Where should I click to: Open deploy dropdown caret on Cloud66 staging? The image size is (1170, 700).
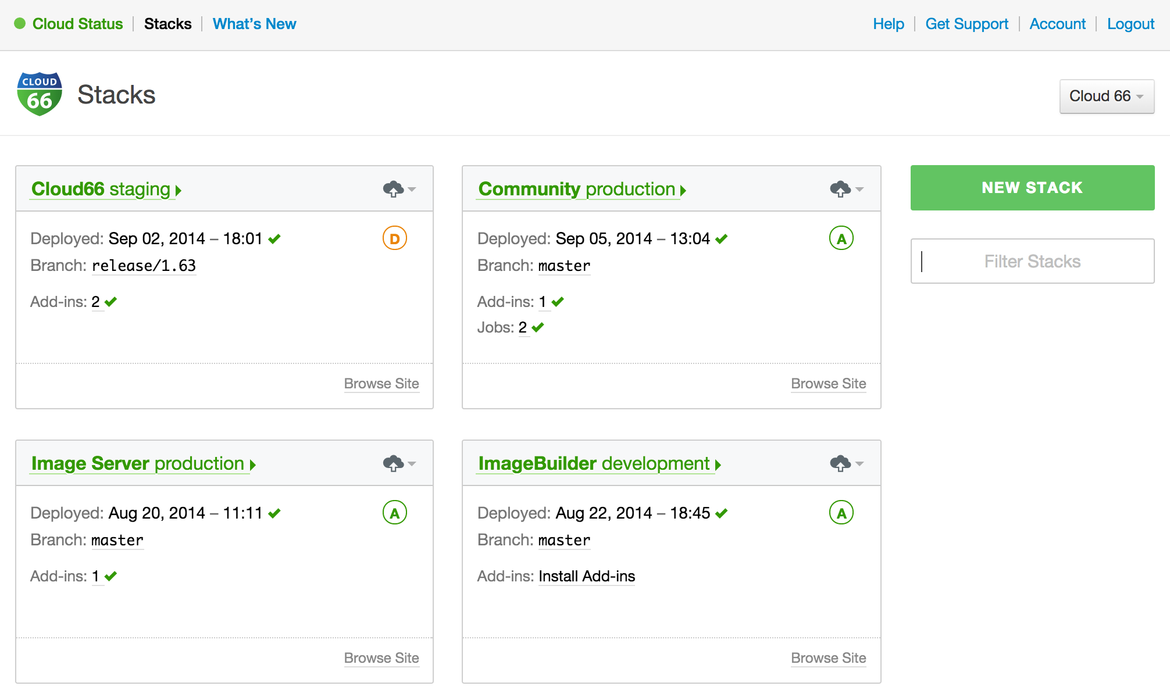(412, 190)
